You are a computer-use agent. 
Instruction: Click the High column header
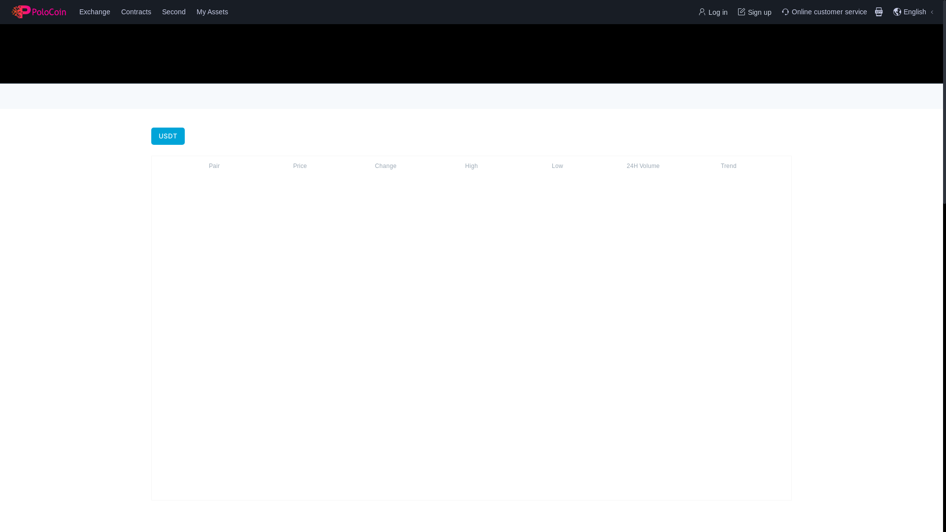tap(472, 166)
